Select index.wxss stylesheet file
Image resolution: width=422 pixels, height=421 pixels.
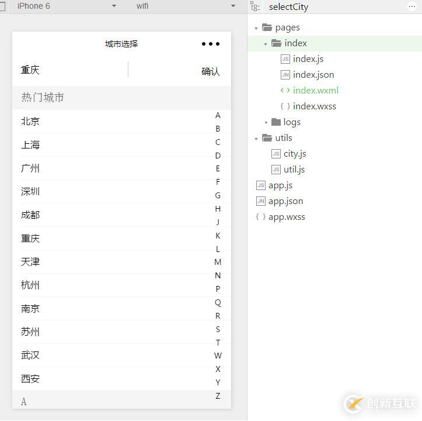(314, 106)
